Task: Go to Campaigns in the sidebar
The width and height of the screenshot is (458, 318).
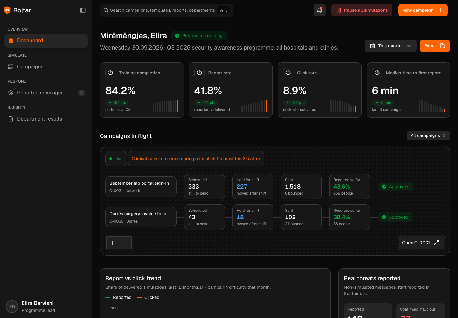Action: pos(46,67)
